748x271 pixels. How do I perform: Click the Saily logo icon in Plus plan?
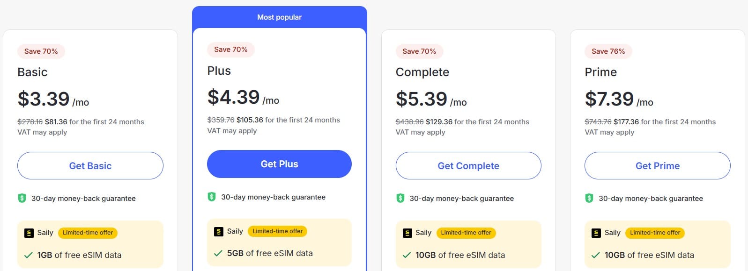pyautogui.click(x=219, y=231)
